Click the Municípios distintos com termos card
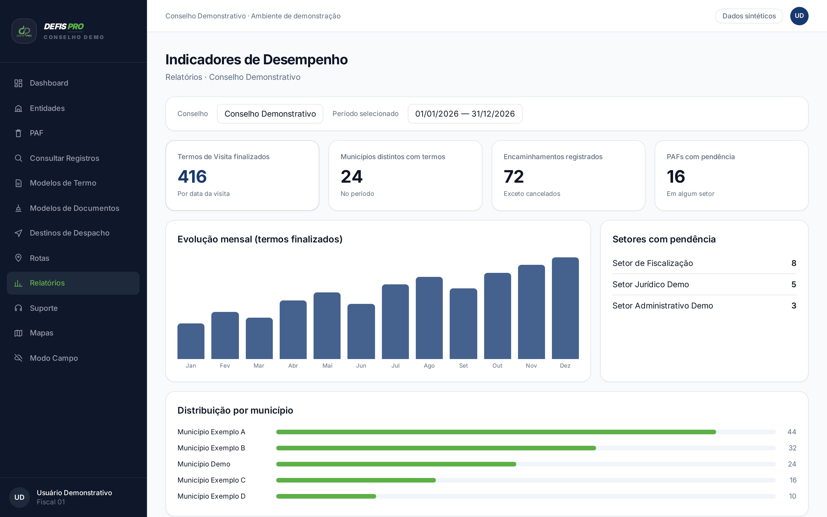 [x=405, y=175]
